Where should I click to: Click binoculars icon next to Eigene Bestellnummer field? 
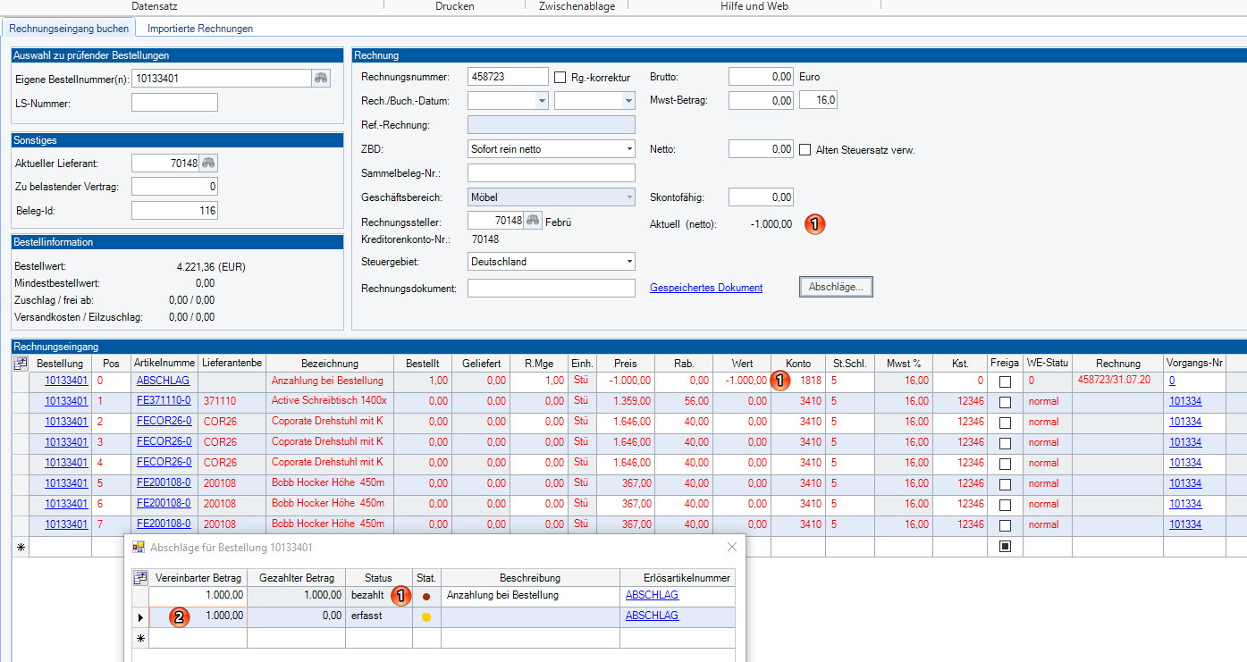[x=321, y=79]
